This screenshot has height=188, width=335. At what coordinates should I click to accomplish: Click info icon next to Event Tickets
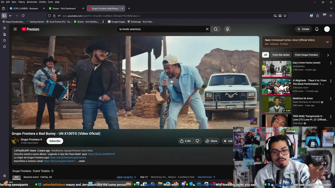pos(52,171)
